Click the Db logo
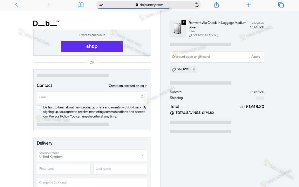This screenshot has height=187, width=299. (x=46, y=23)
